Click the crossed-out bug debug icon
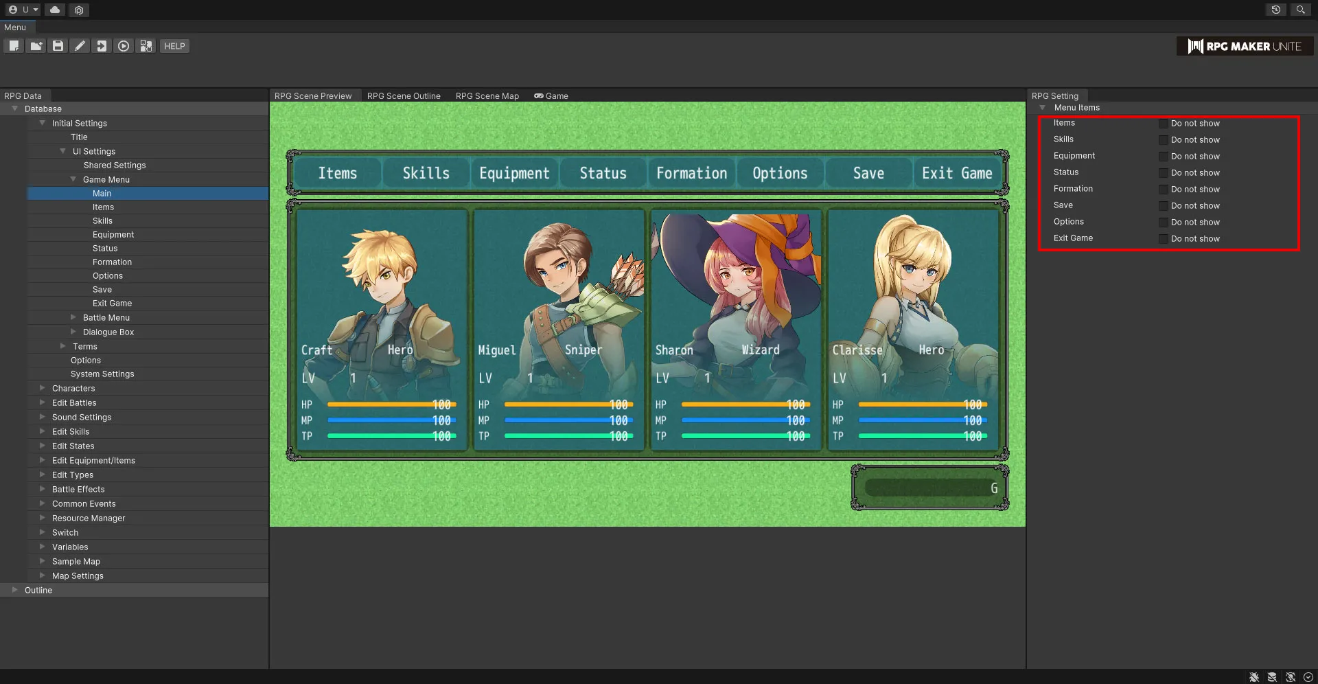 pos(1253,677)
